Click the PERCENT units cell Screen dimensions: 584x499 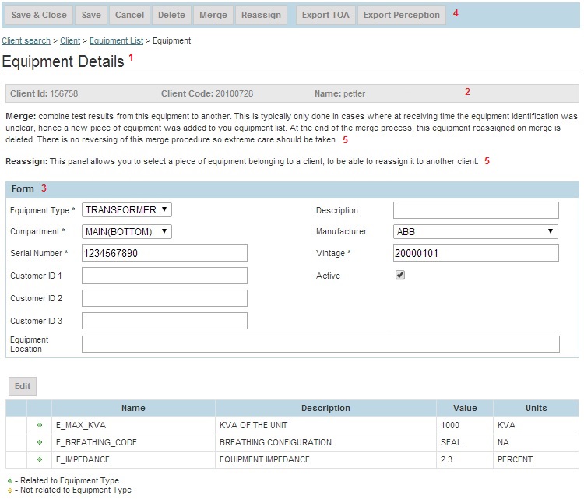pos(536,459)
